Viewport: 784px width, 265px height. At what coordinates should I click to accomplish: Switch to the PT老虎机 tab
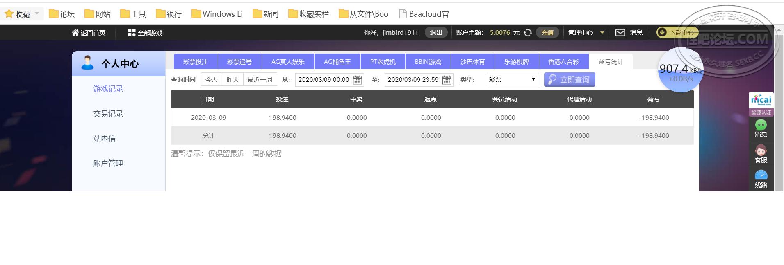pyautogui.click(x=383, y=62)
